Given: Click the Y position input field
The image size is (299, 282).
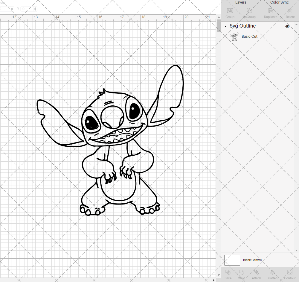Looking at the screenshot, I should pos(27,9).
